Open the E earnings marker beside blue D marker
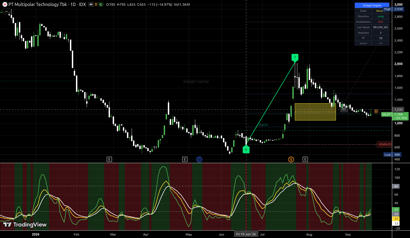 pos(185,159)
